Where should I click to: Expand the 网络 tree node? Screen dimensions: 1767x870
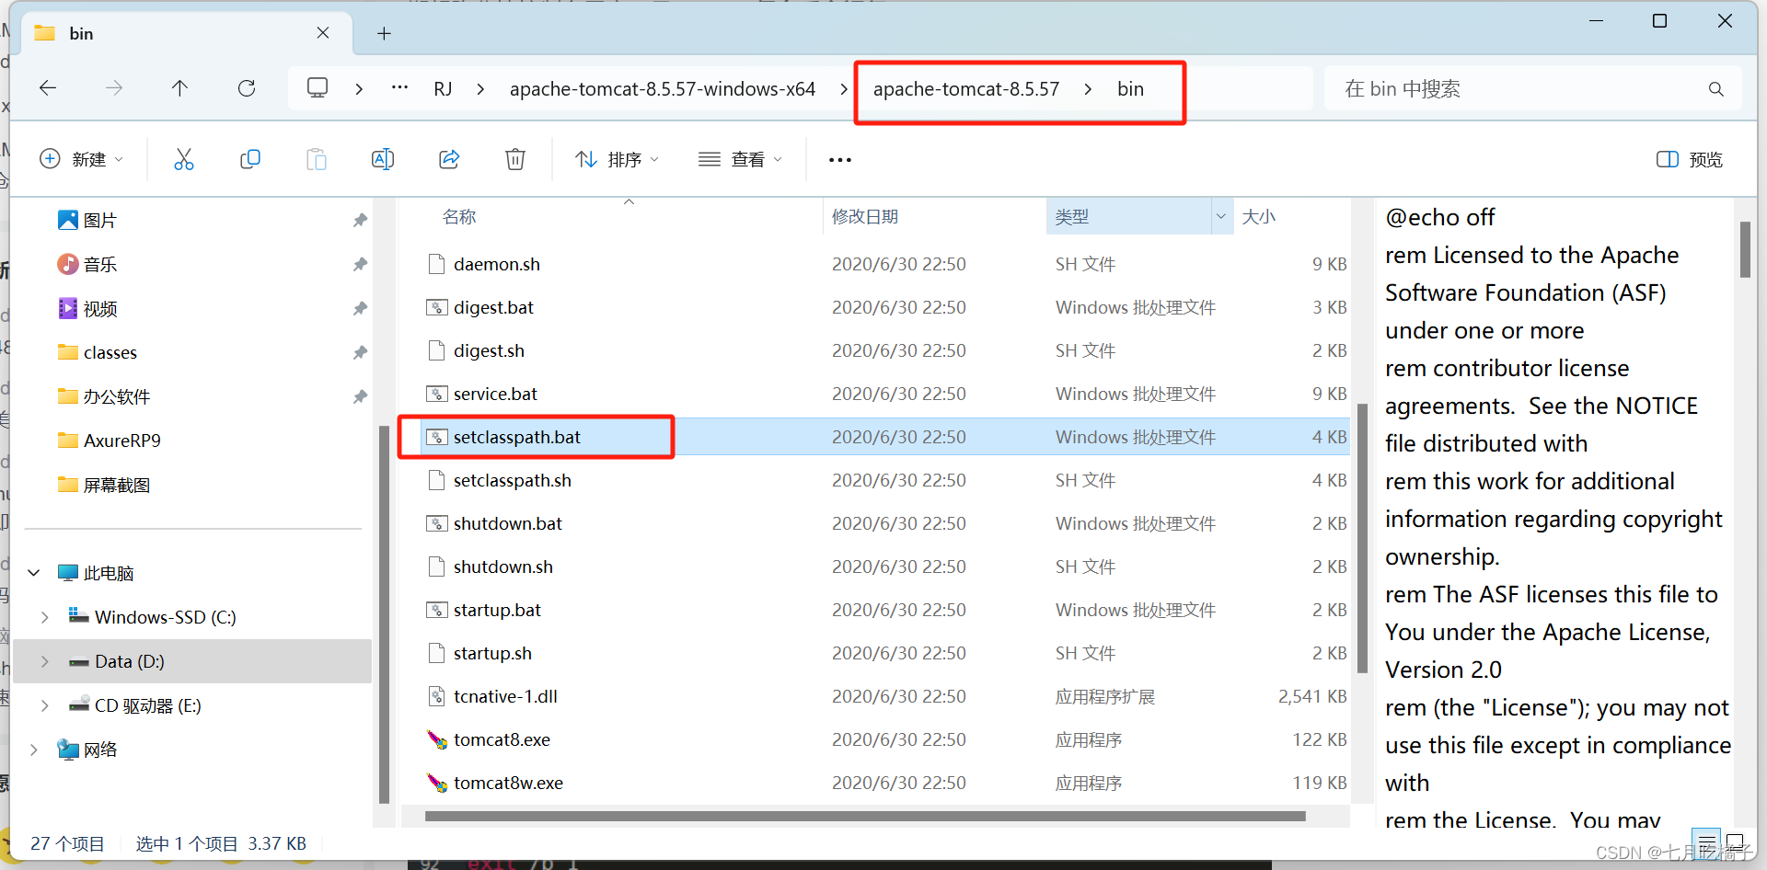(34, 750)
